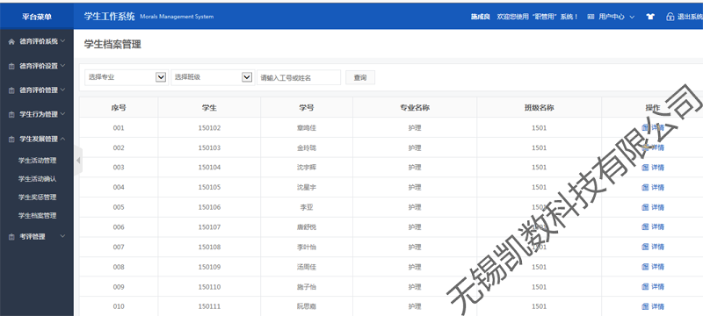
Task: Click the briefcase icon beside 德育评价设置
Action: (x=11, y=66)
